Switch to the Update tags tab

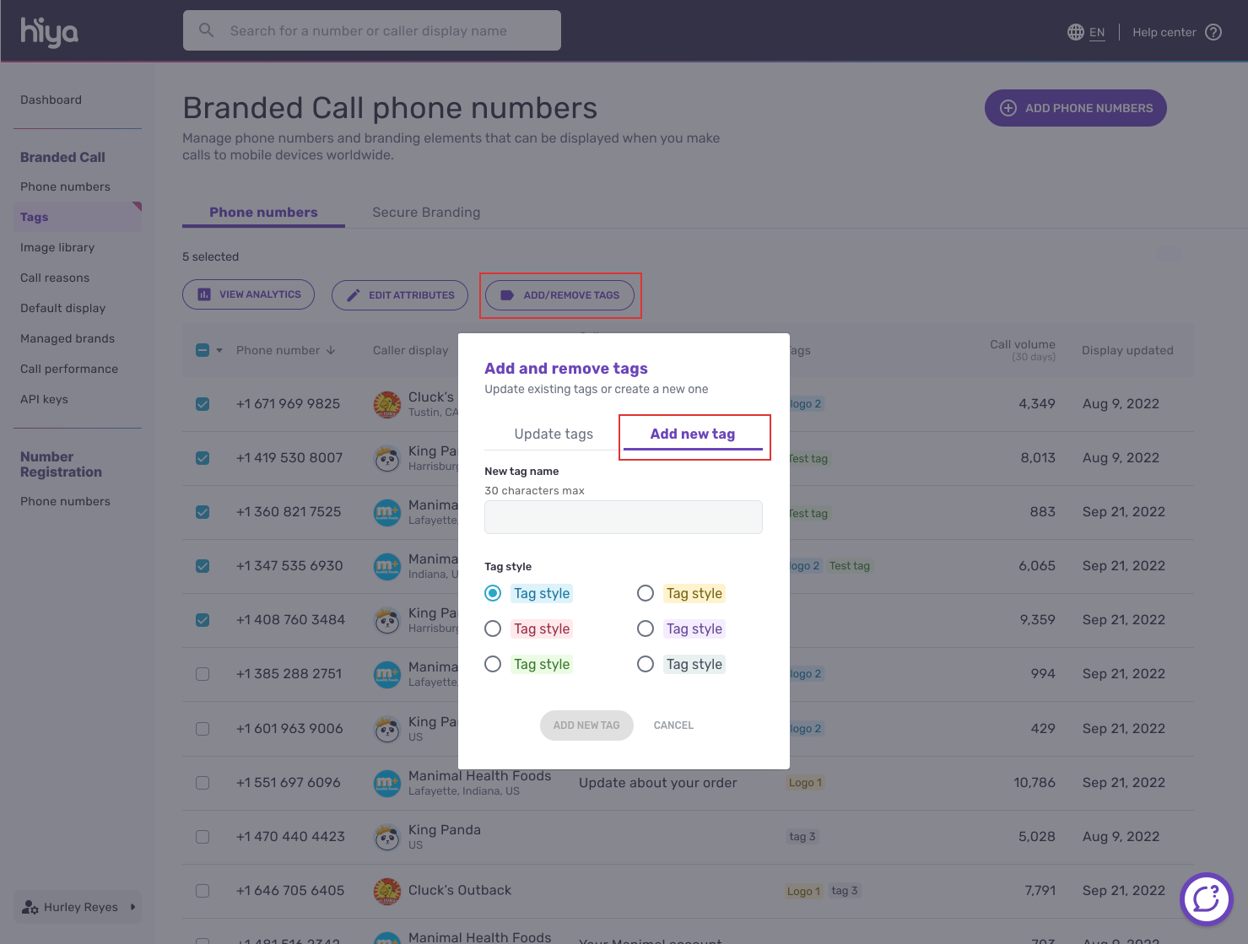[554, 434]
